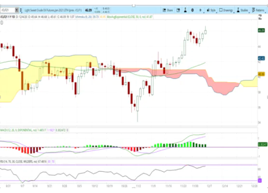Click the 12/7 date on time axis
Viewport: 268px width, 193px height.
tap(209, 186)
